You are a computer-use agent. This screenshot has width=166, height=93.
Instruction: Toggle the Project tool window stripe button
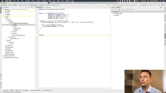point(1,10)
